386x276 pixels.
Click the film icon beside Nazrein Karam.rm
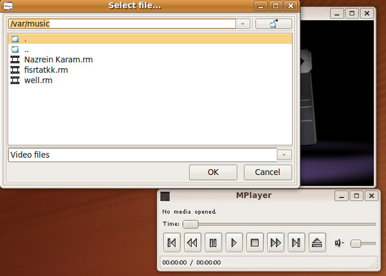(15, 60)
